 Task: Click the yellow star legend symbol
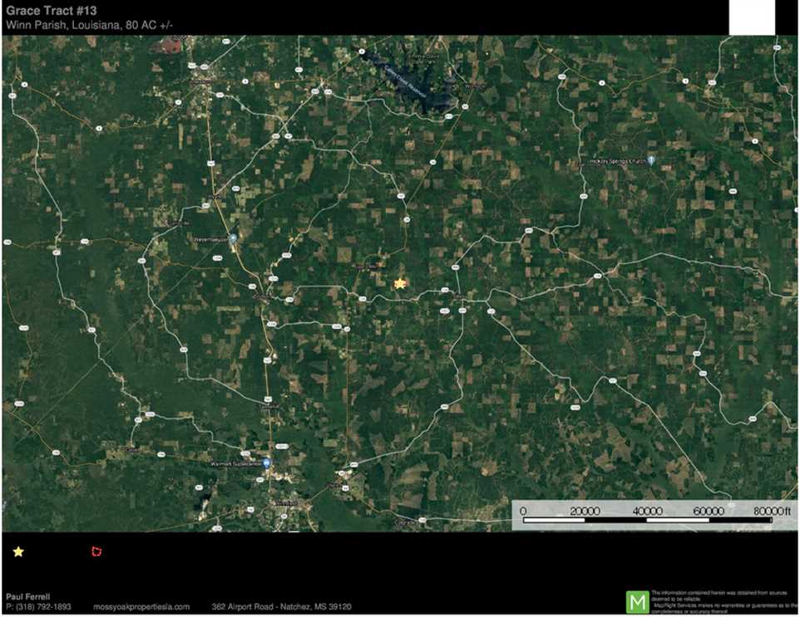pos(18,551)
